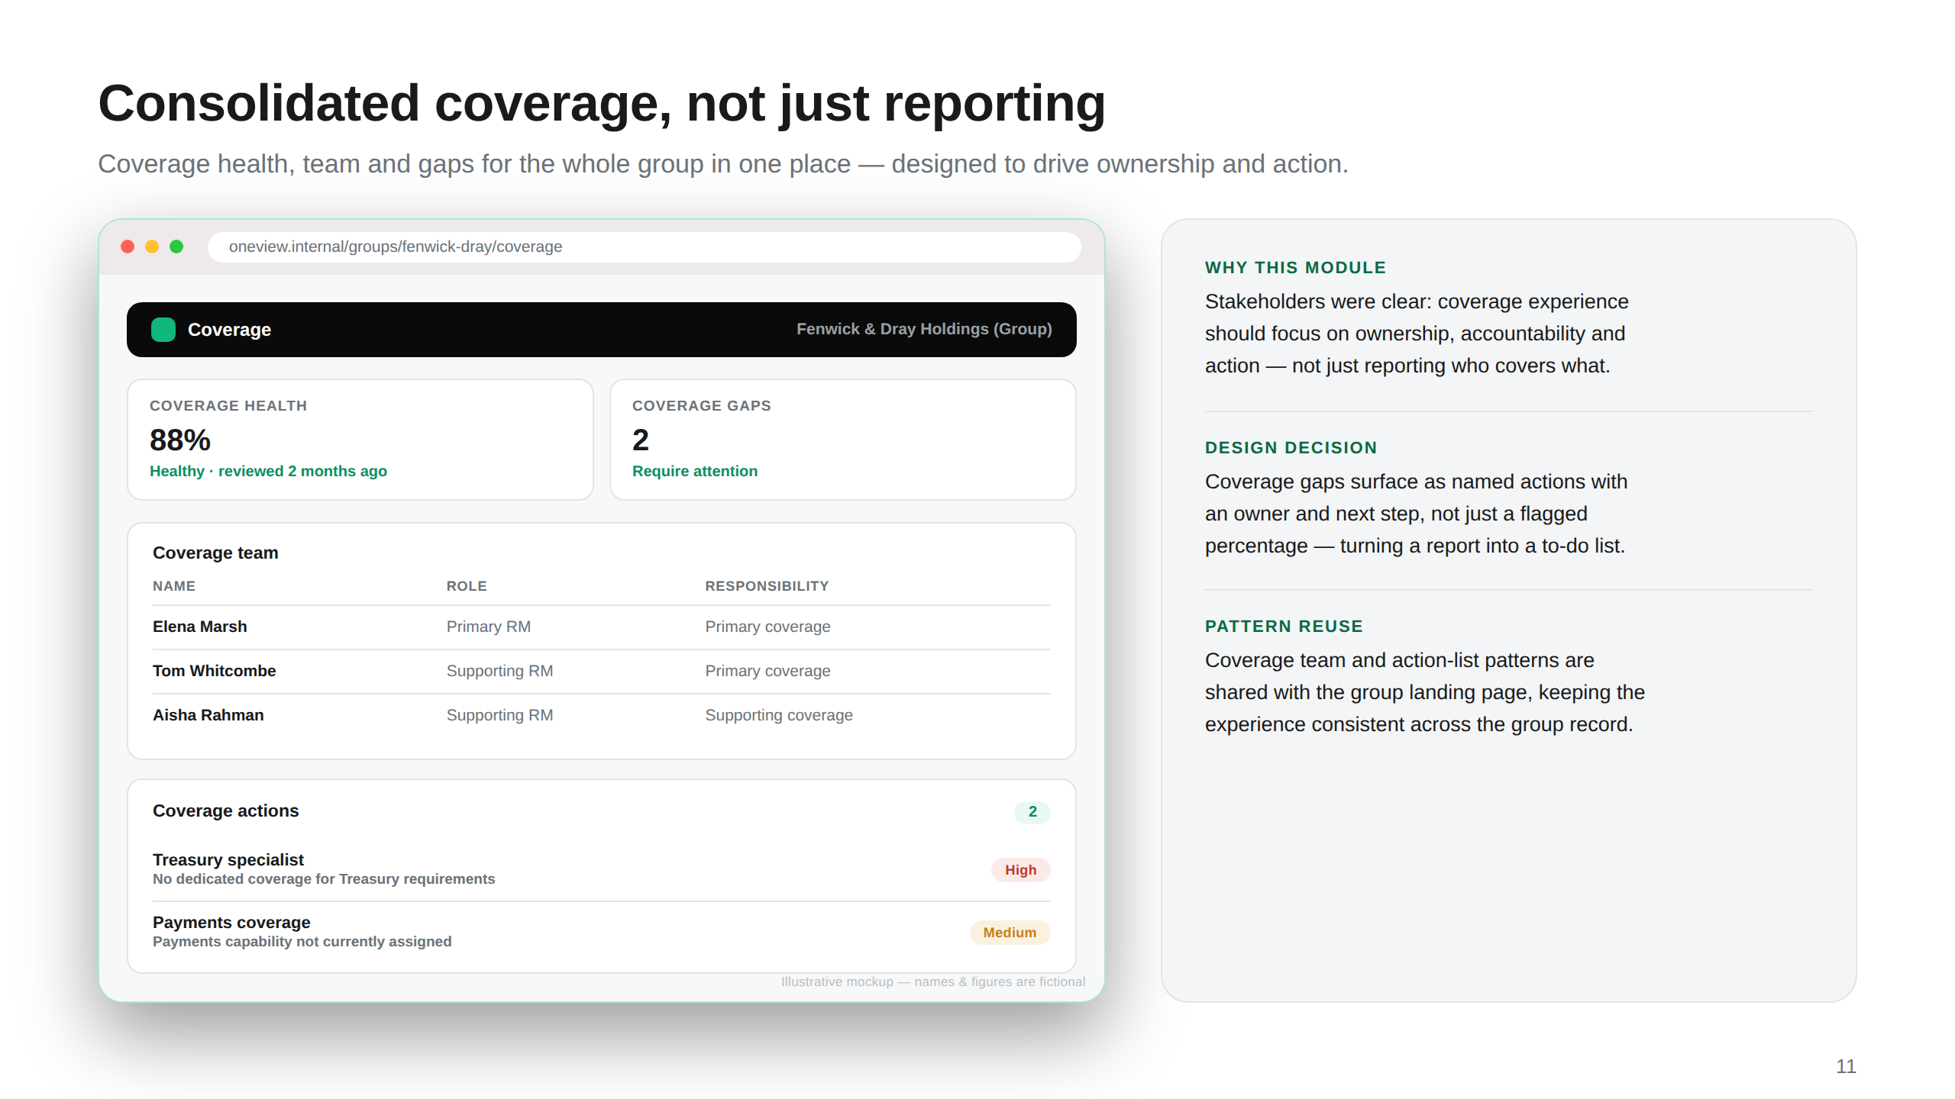Open Aisha Rahman team member row

pyautogui.click(x=602, y=715)
